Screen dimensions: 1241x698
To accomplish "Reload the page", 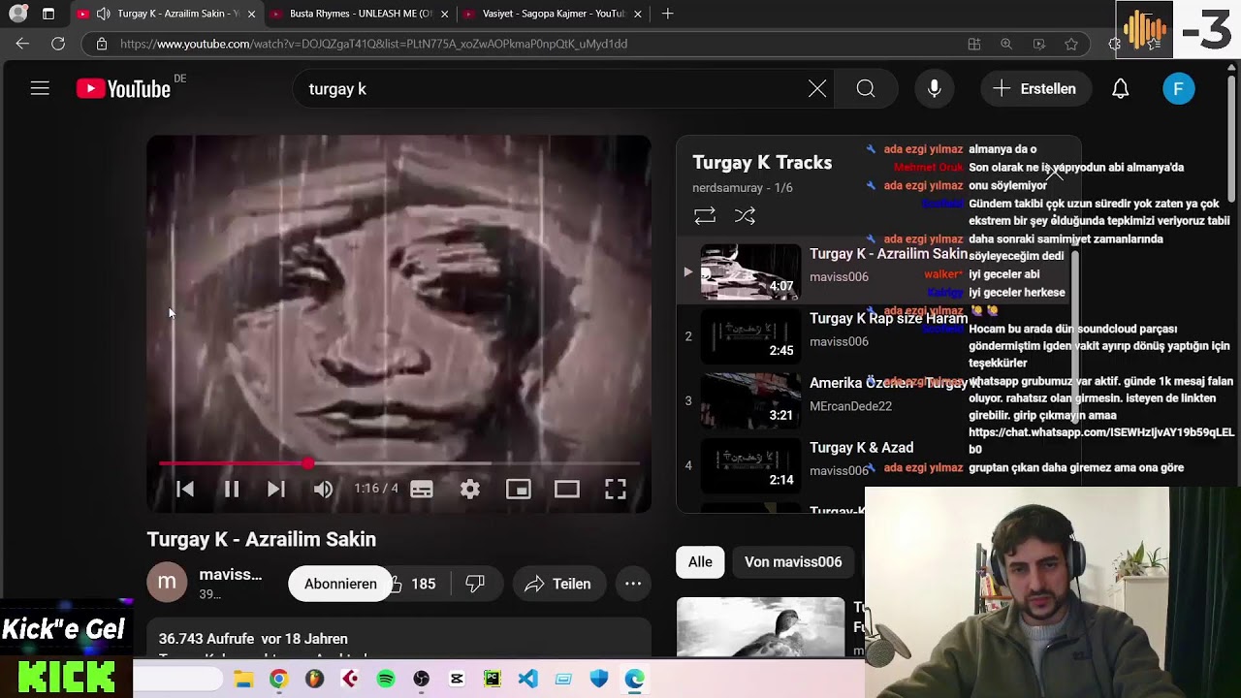I will pyautogui.click(x=58, y=44).
